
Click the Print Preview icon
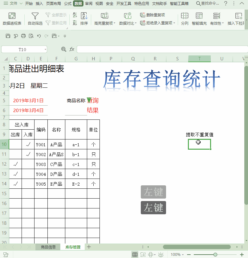point(31,36)
